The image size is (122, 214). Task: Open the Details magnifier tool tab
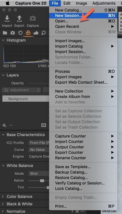pos(44,33)
